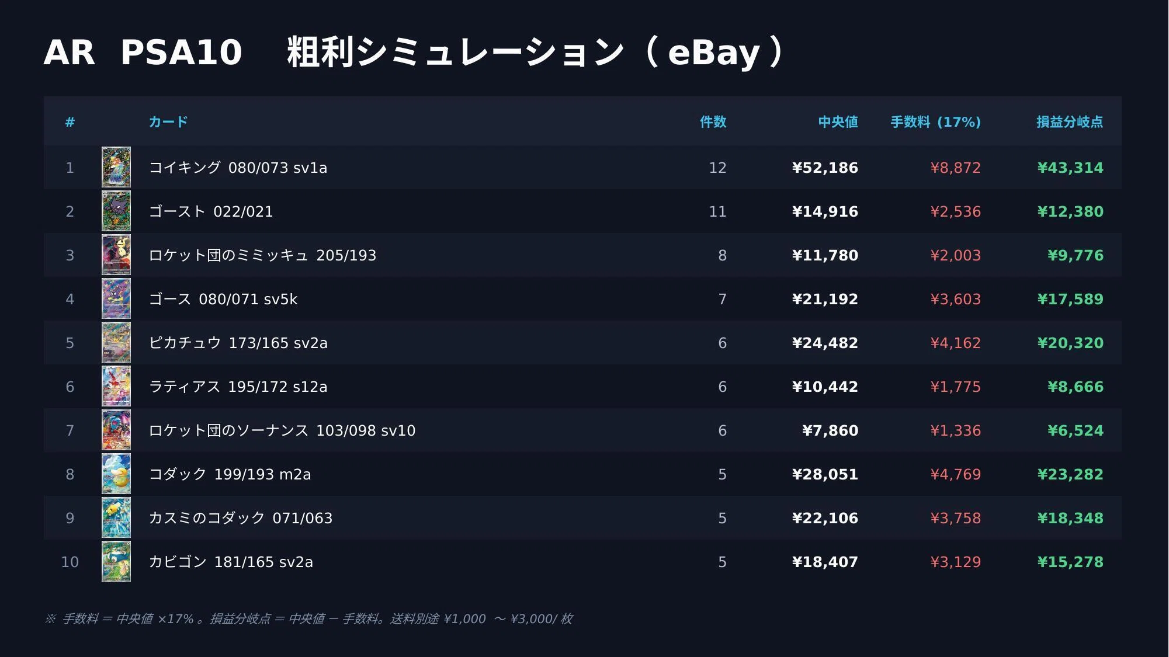Select the コダック 199/193 m2a card name

pyautogui.click(x=230, y=474)
